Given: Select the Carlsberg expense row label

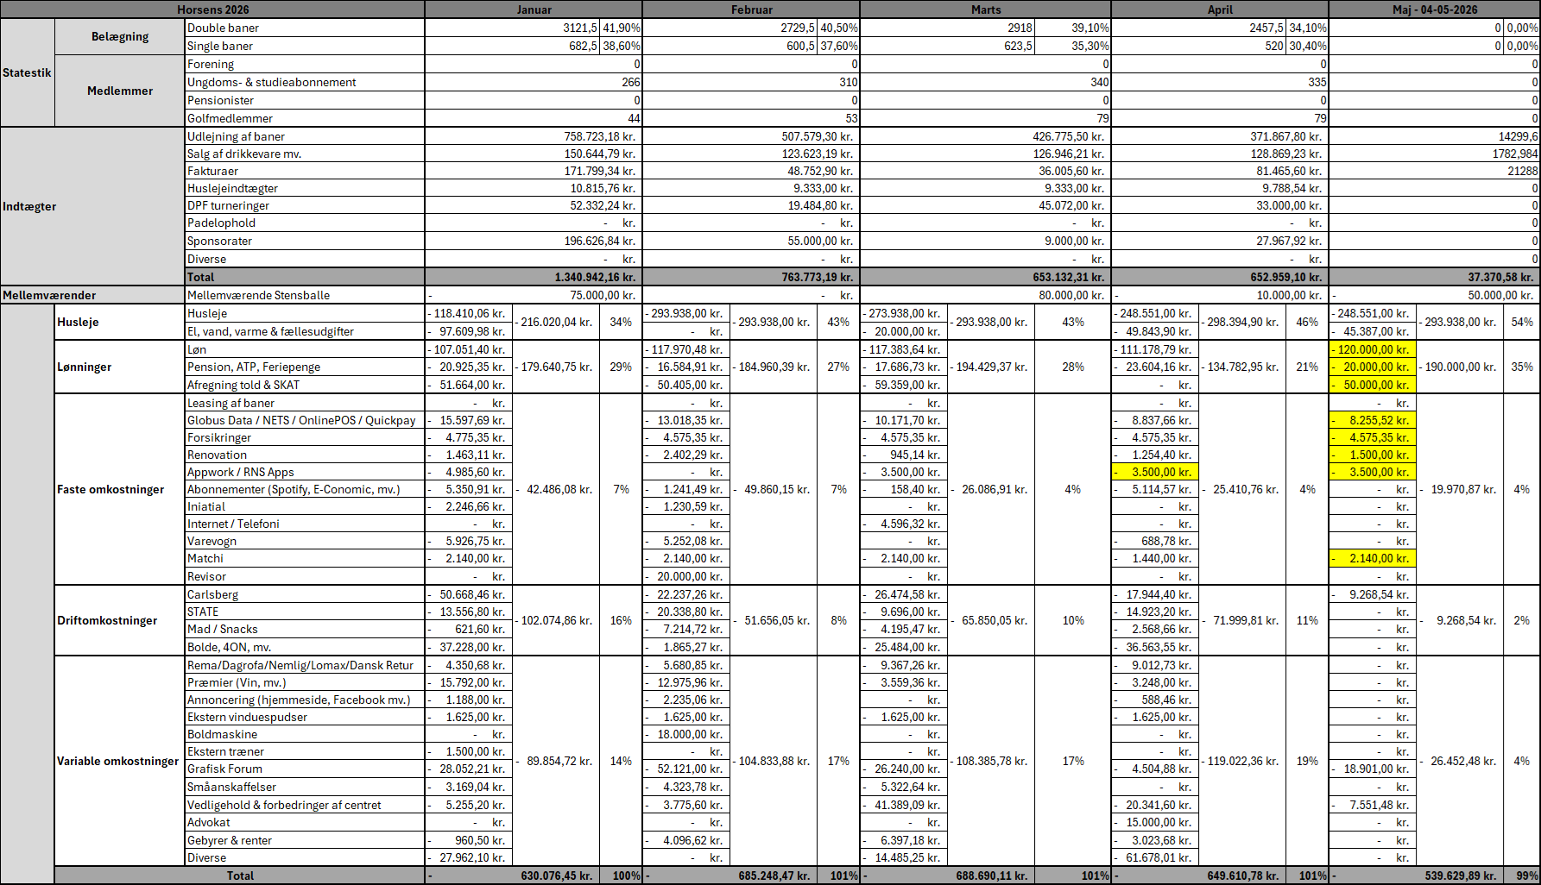Looking at the screenshot, I should click(x=305, y=594).
